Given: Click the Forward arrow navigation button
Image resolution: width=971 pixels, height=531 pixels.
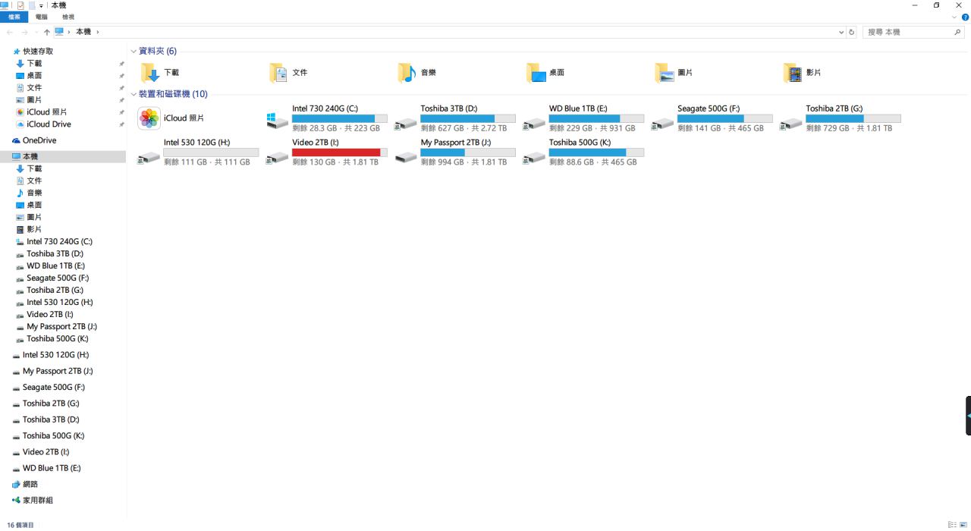Looking at the screenshot, I should [x=25, y=32].
